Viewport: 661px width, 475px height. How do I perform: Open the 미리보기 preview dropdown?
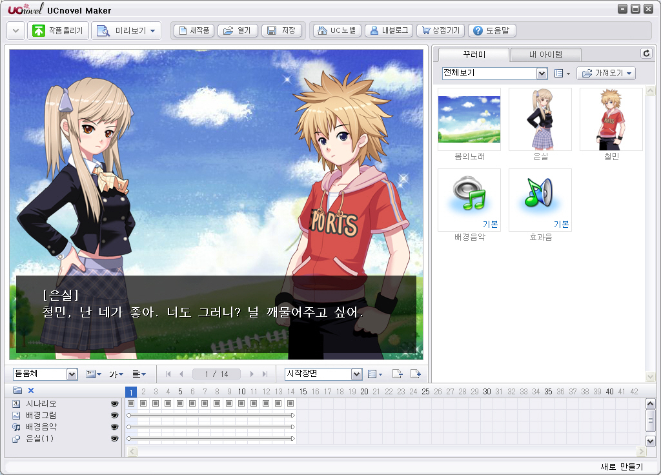(x=126, y=30)
